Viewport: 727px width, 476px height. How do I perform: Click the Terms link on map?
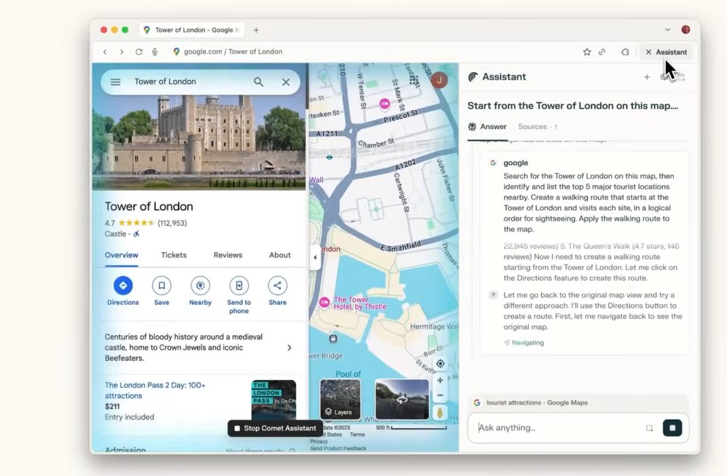[357, 435]
